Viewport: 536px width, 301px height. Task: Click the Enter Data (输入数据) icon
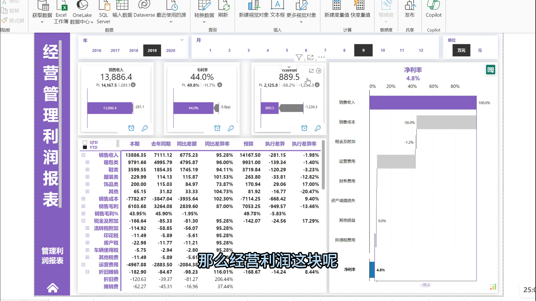[x=122, y=5]
